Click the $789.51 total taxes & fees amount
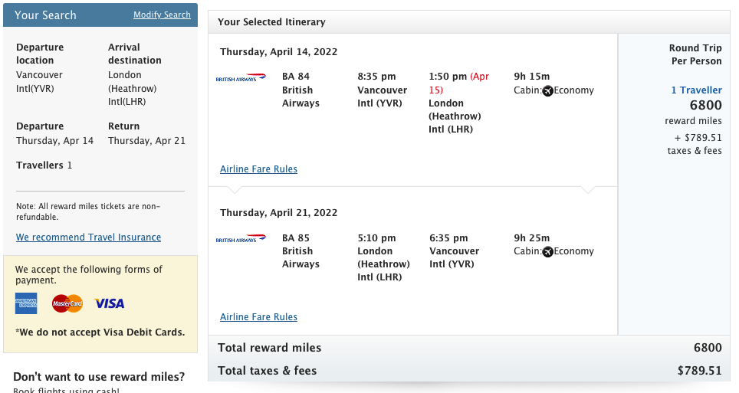 point(699,371)
